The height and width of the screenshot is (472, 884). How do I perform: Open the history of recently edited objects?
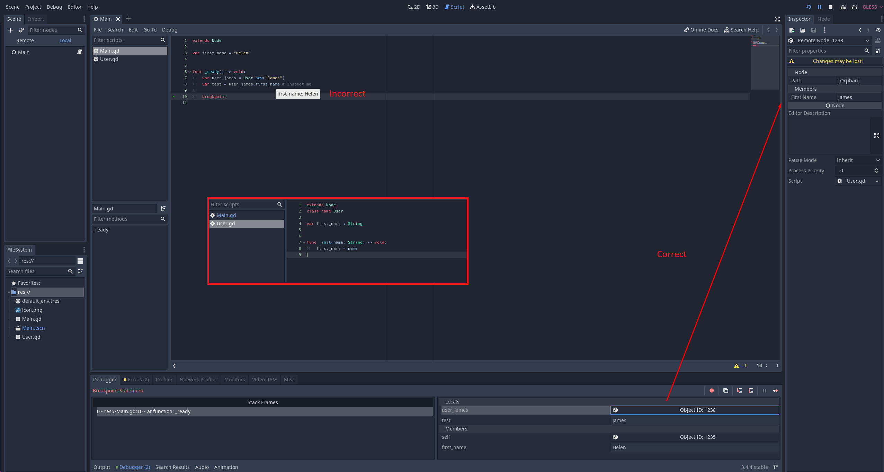point(878,30)
